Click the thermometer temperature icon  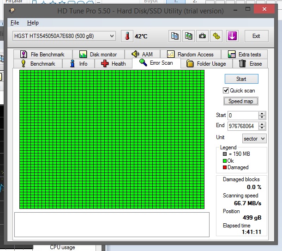pos(127,36)
